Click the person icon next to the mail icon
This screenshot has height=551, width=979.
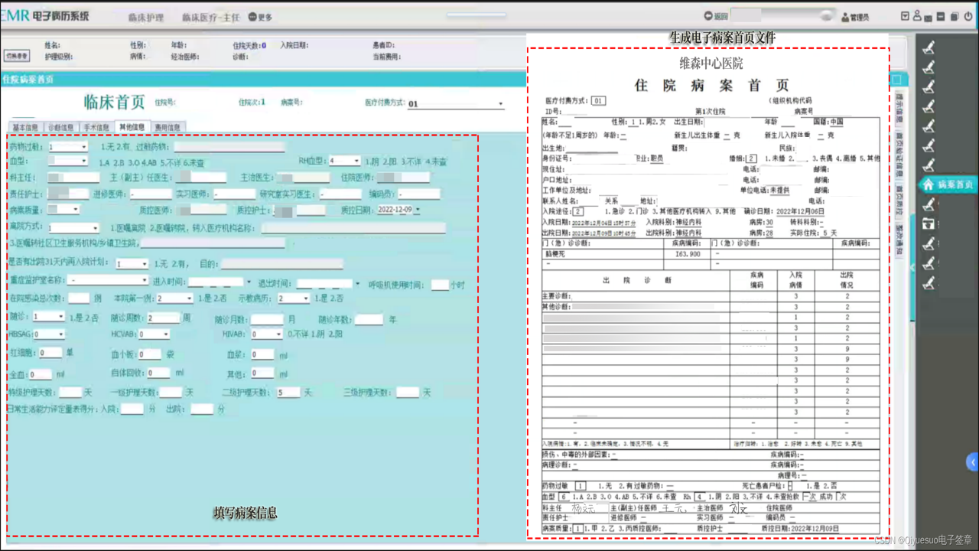(918, 16)
